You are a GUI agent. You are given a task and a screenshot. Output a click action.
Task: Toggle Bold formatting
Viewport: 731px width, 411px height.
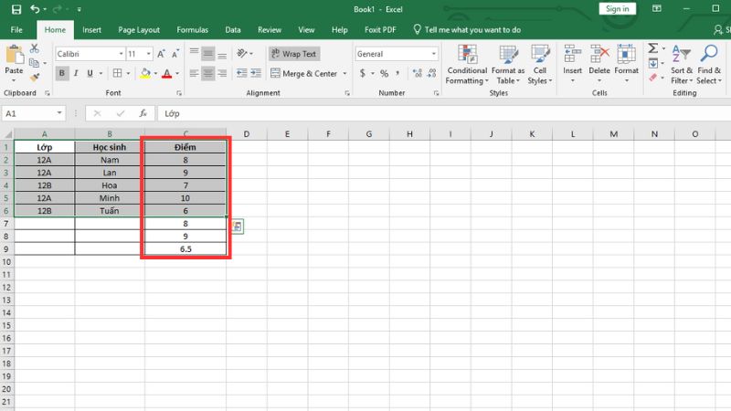pos(61,73)
